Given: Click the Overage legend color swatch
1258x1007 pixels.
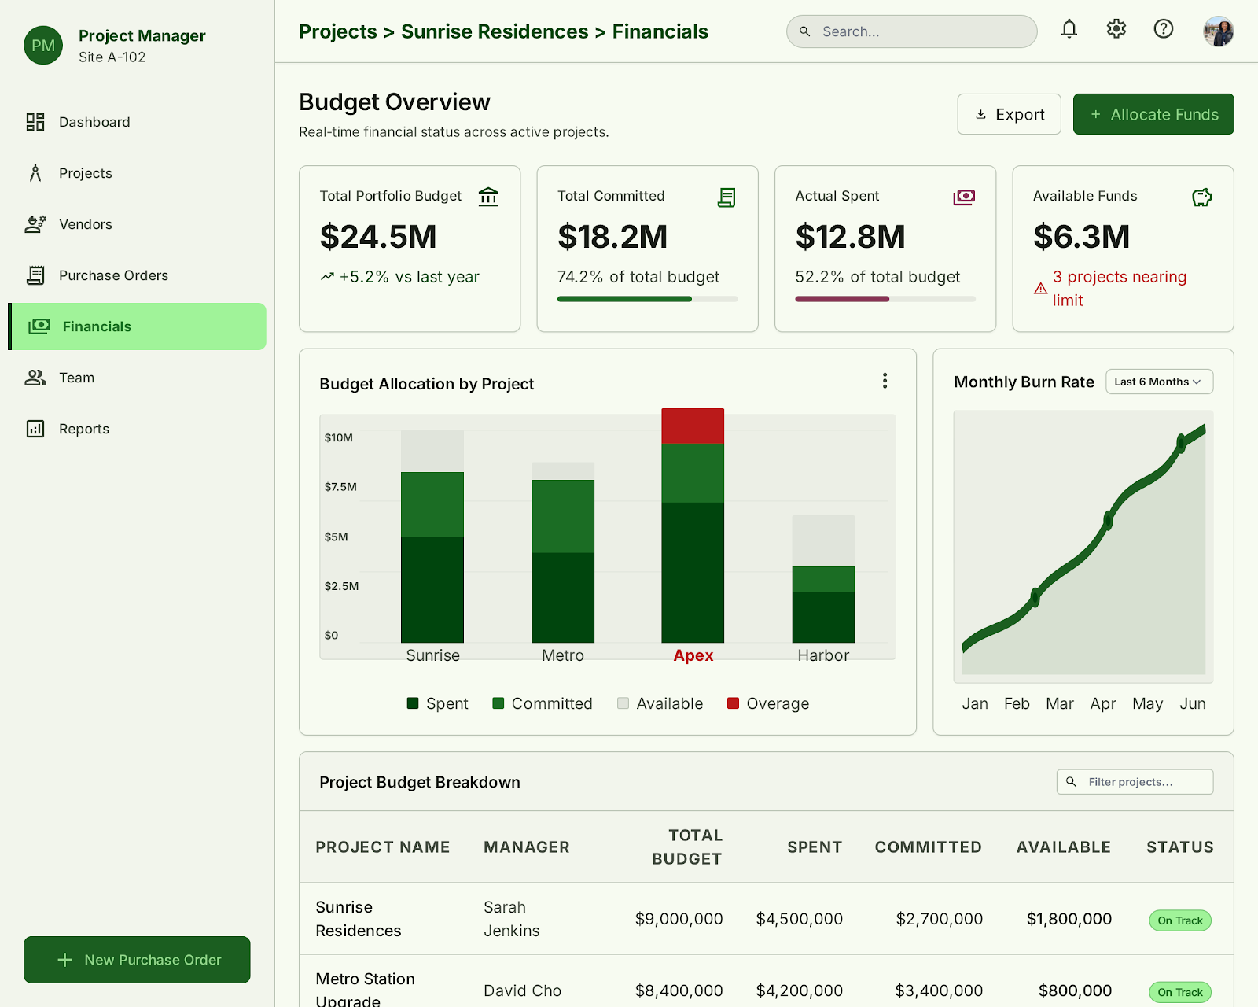Looking at the screenshot, I should coord(733,703).
